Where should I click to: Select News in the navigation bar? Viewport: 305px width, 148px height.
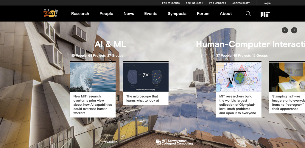pos(129,14)
